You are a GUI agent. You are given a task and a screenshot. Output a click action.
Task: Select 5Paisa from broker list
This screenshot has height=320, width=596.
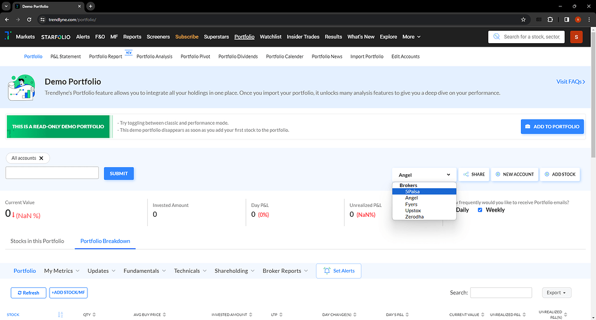point(424,191)
